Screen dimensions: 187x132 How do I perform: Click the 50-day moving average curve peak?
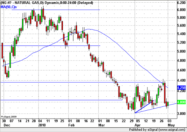[88, 29]
